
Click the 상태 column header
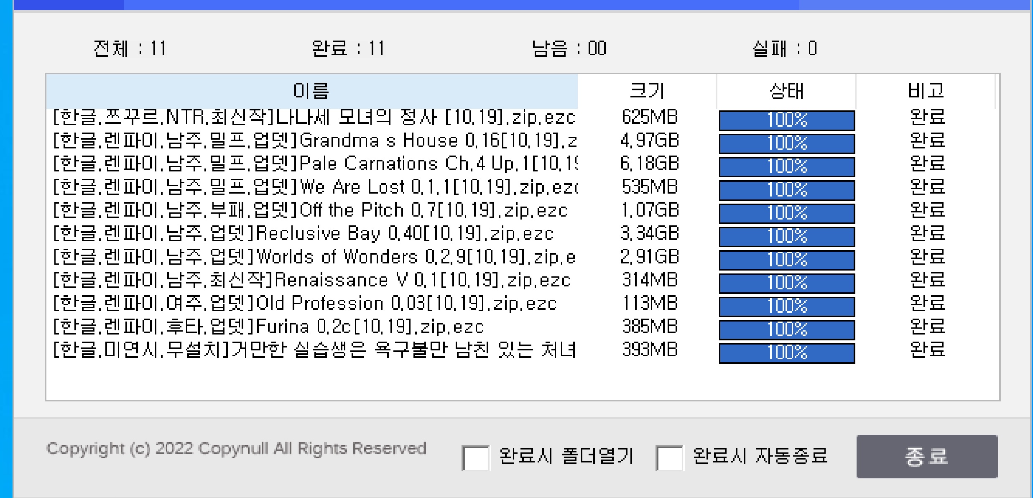[786, 91]
